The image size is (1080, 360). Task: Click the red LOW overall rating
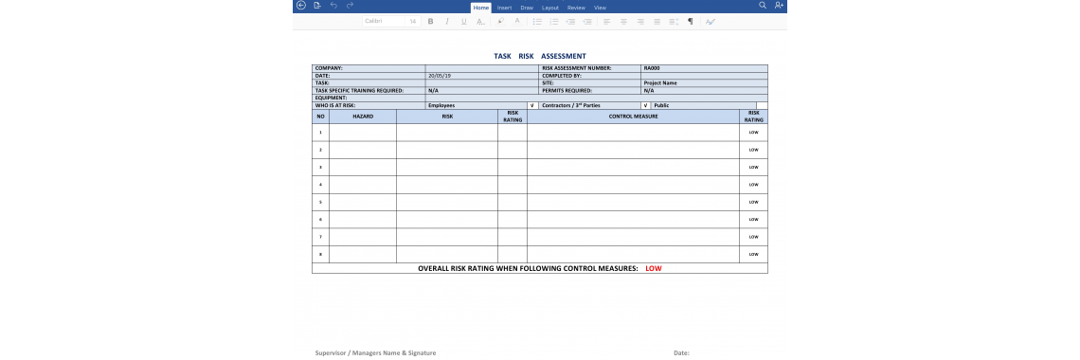pyautogui.click(x=653, y=268)
